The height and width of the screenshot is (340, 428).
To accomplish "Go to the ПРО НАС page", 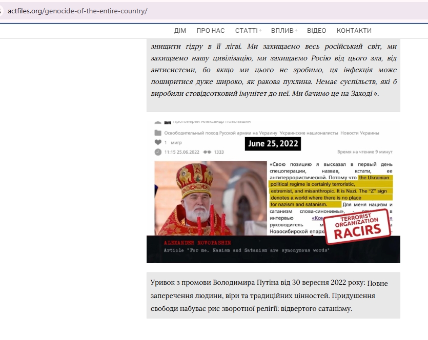I will coord(210,31).
